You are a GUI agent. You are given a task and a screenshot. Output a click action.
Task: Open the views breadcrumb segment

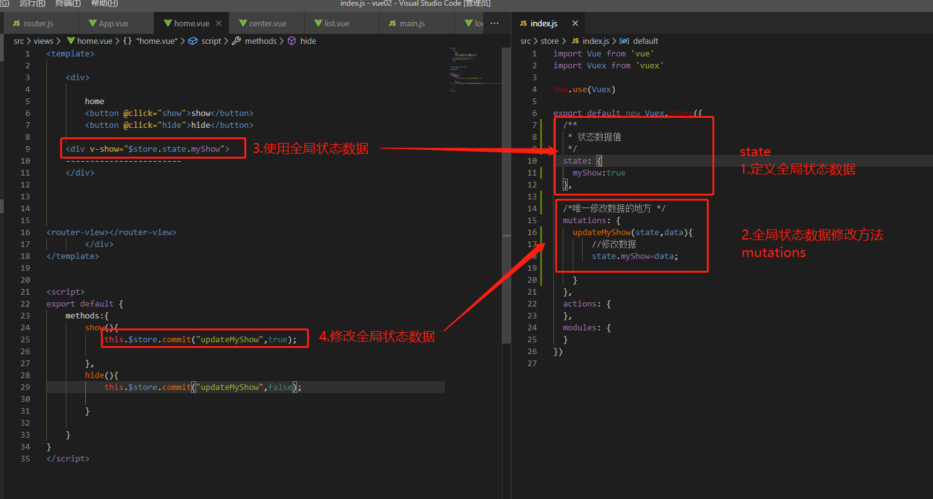[44, 41]
